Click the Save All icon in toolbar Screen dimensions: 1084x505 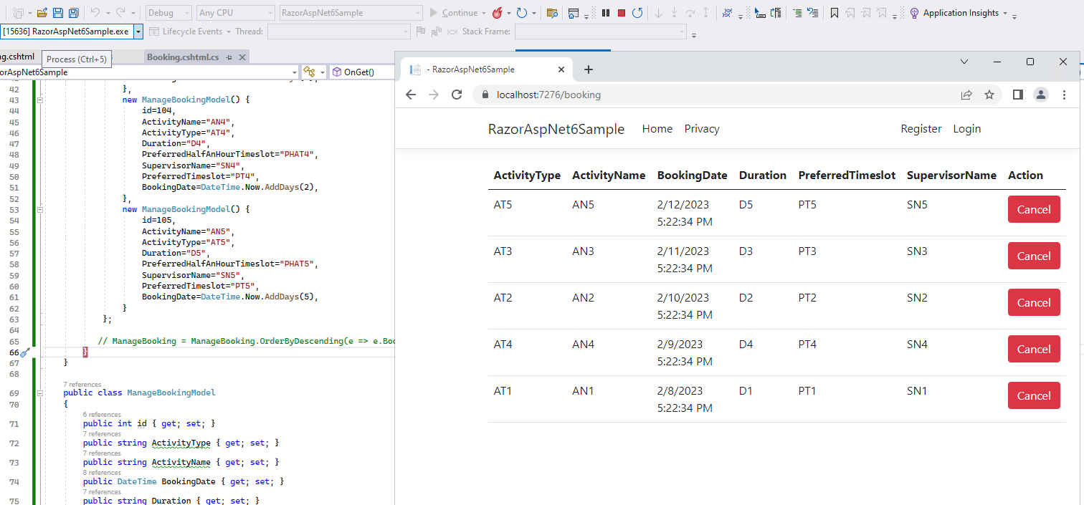tap(73, 13)
